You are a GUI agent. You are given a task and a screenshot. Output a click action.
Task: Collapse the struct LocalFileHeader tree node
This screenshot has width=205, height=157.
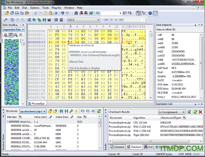tap(8, 122)
